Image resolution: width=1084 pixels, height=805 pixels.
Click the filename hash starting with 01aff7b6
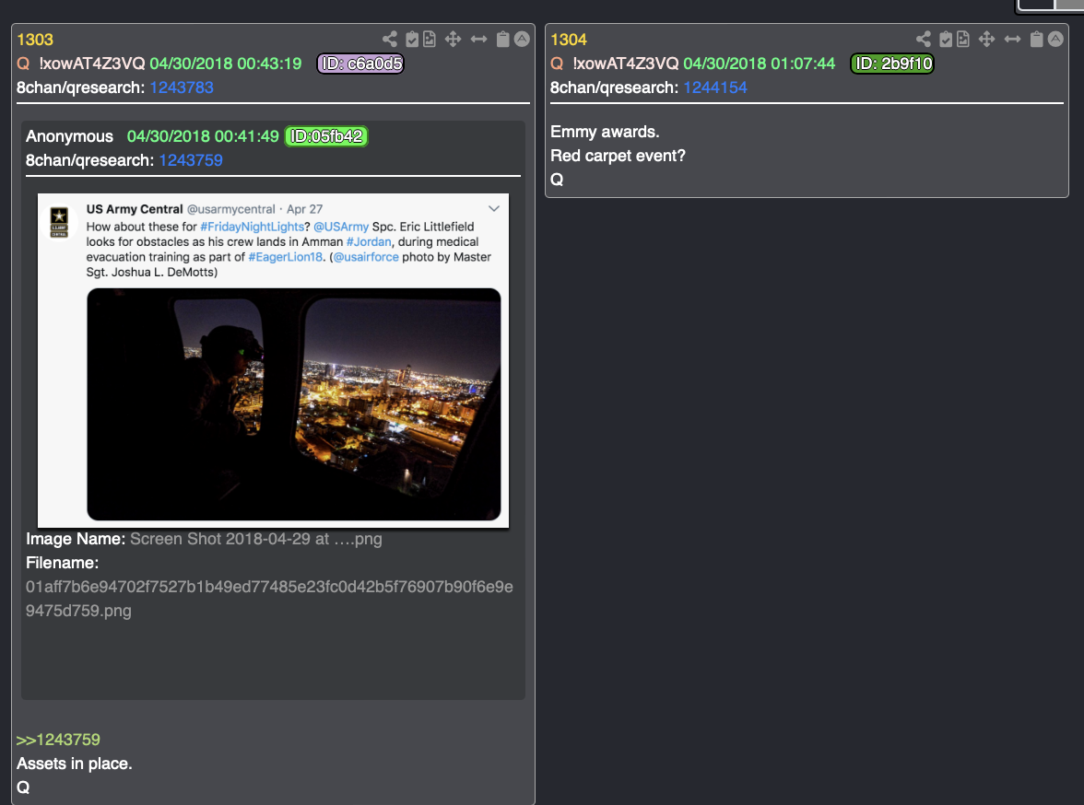[269, 599]
